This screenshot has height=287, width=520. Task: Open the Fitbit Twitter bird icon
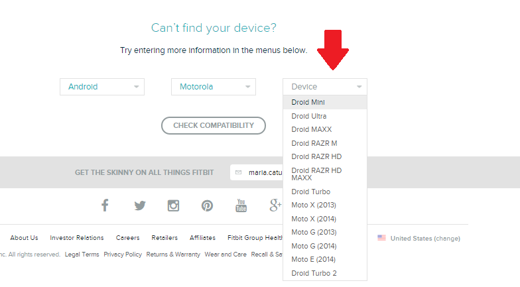[140, 205]
